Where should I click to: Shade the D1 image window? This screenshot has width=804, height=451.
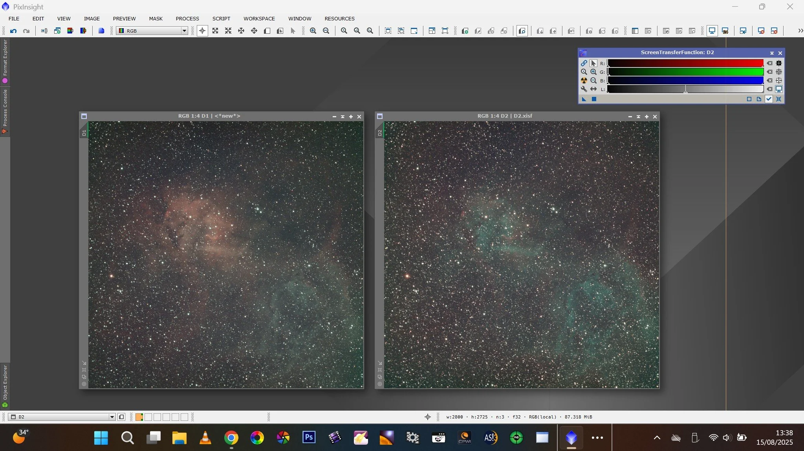(x=342, y=116)
